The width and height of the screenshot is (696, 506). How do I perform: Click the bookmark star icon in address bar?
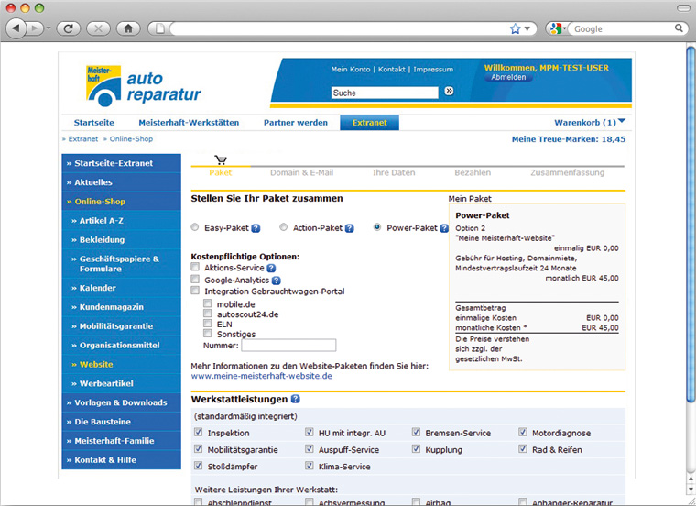(x=516, y=28)
